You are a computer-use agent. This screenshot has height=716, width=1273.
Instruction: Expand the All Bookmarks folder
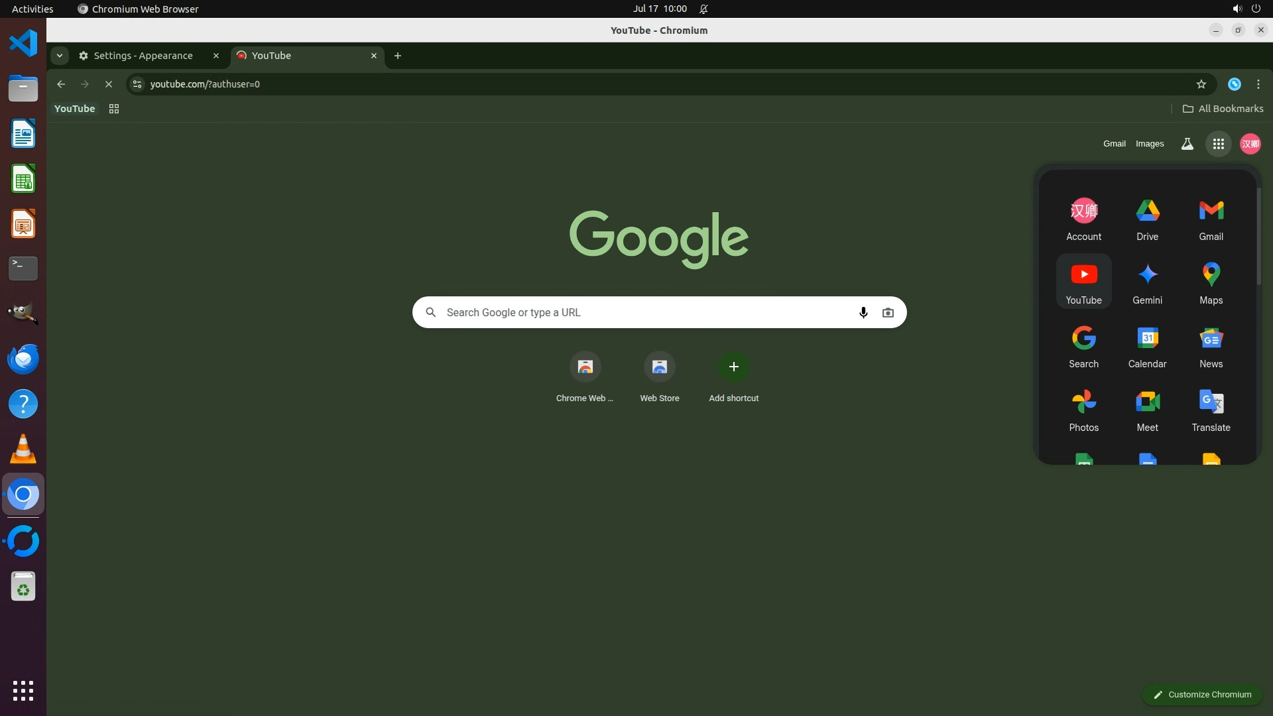(x=1223, y=109)
